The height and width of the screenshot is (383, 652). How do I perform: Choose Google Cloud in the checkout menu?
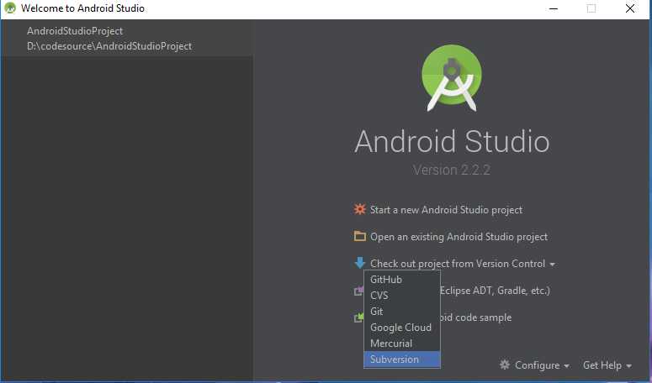[x=401, y=328]
